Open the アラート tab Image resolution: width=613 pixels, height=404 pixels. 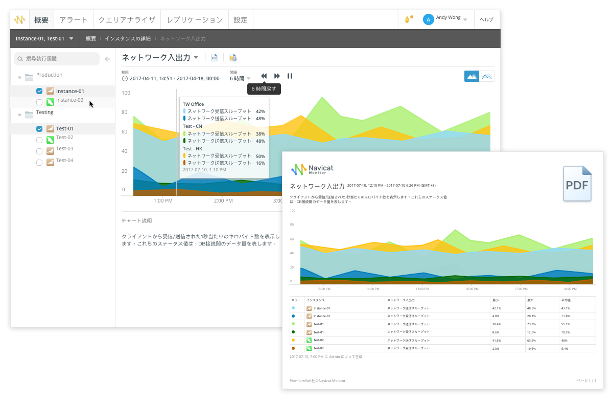(73, 20)
